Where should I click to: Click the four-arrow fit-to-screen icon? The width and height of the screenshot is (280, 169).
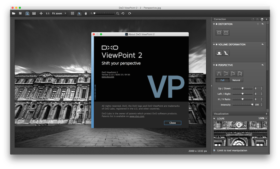(41, 14)
